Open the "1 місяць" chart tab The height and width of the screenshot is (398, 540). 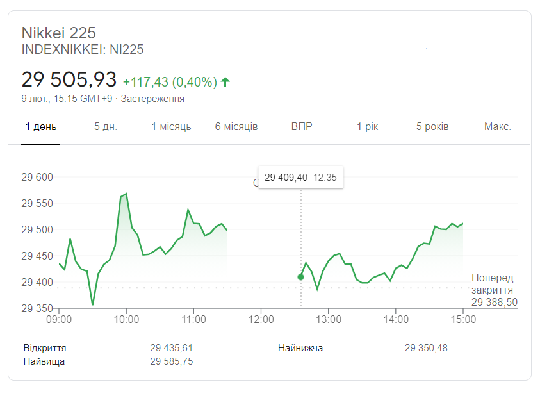pyautogui.click(x=171, y=127)
